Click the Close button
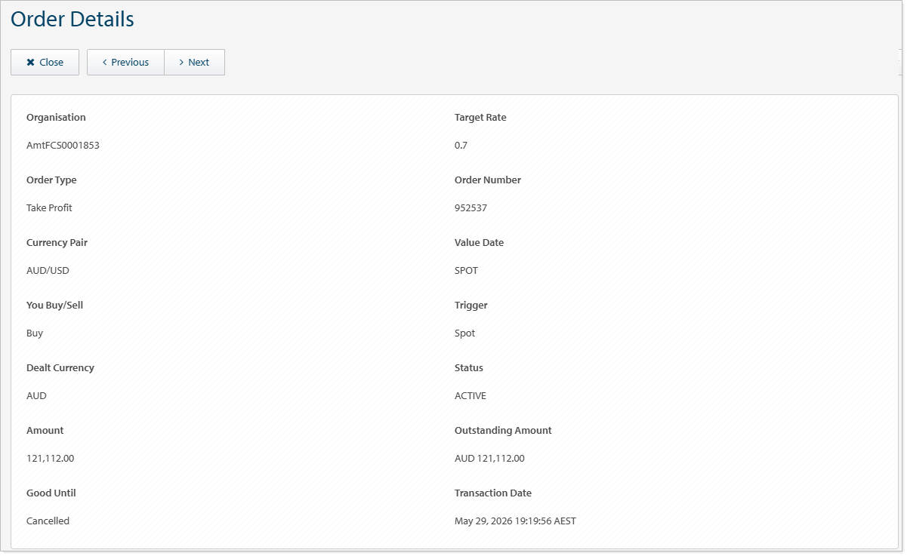The height and width of the screenshot is (556, 907). point(45,63)
